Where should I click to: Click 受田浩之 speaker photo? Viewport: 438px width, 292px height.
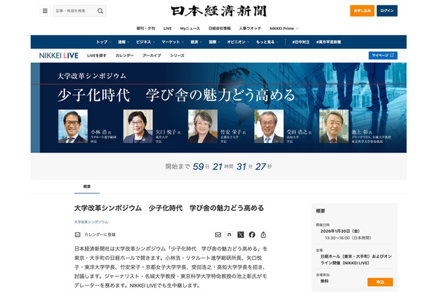pyautogui.click(x=269, y=126)
